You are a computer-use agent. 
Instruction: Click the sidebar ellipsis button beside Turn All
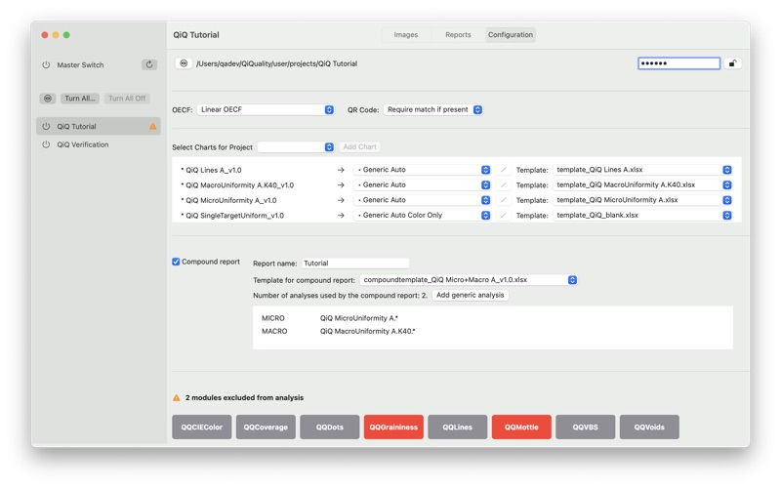click(47, 99)
